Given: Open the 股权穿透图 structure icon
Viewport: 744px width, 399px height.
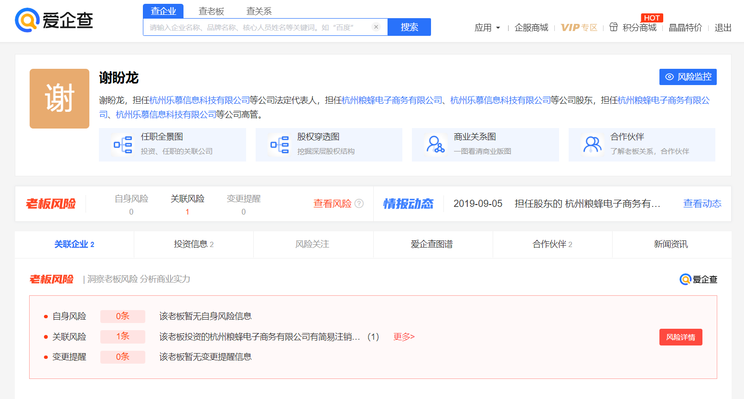Looking at the screenshot, I should coord(280,144).
